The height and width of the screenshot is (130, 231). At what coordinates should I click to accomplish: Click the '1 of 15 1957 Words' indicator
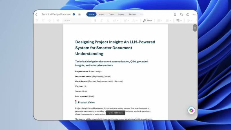coord(115,113)
